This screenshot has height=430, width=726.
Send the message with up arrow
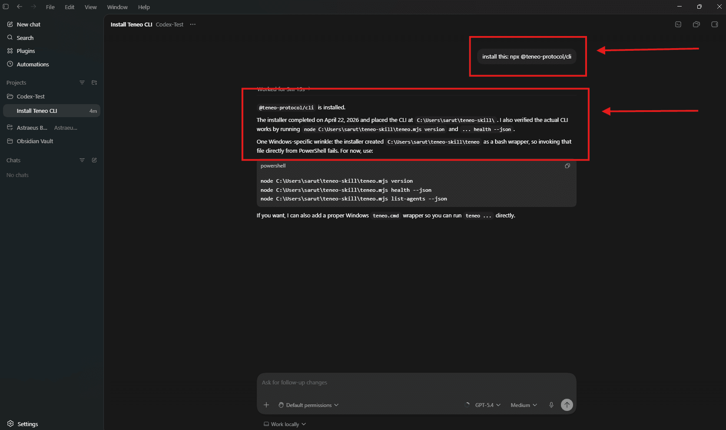coord(567,405)
